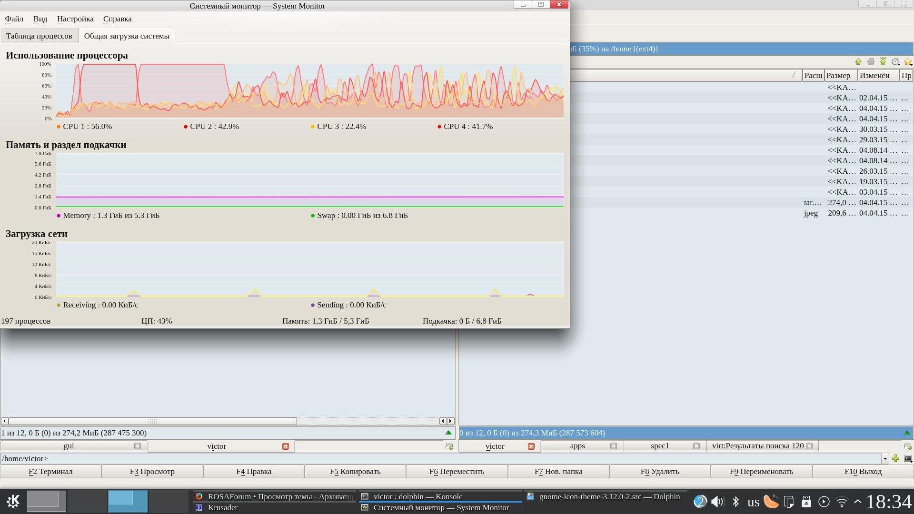The width and height of the screenshot is (914, 514).
Task: Click the Wi-Fi network tray icon
Action: pos(842,502)
